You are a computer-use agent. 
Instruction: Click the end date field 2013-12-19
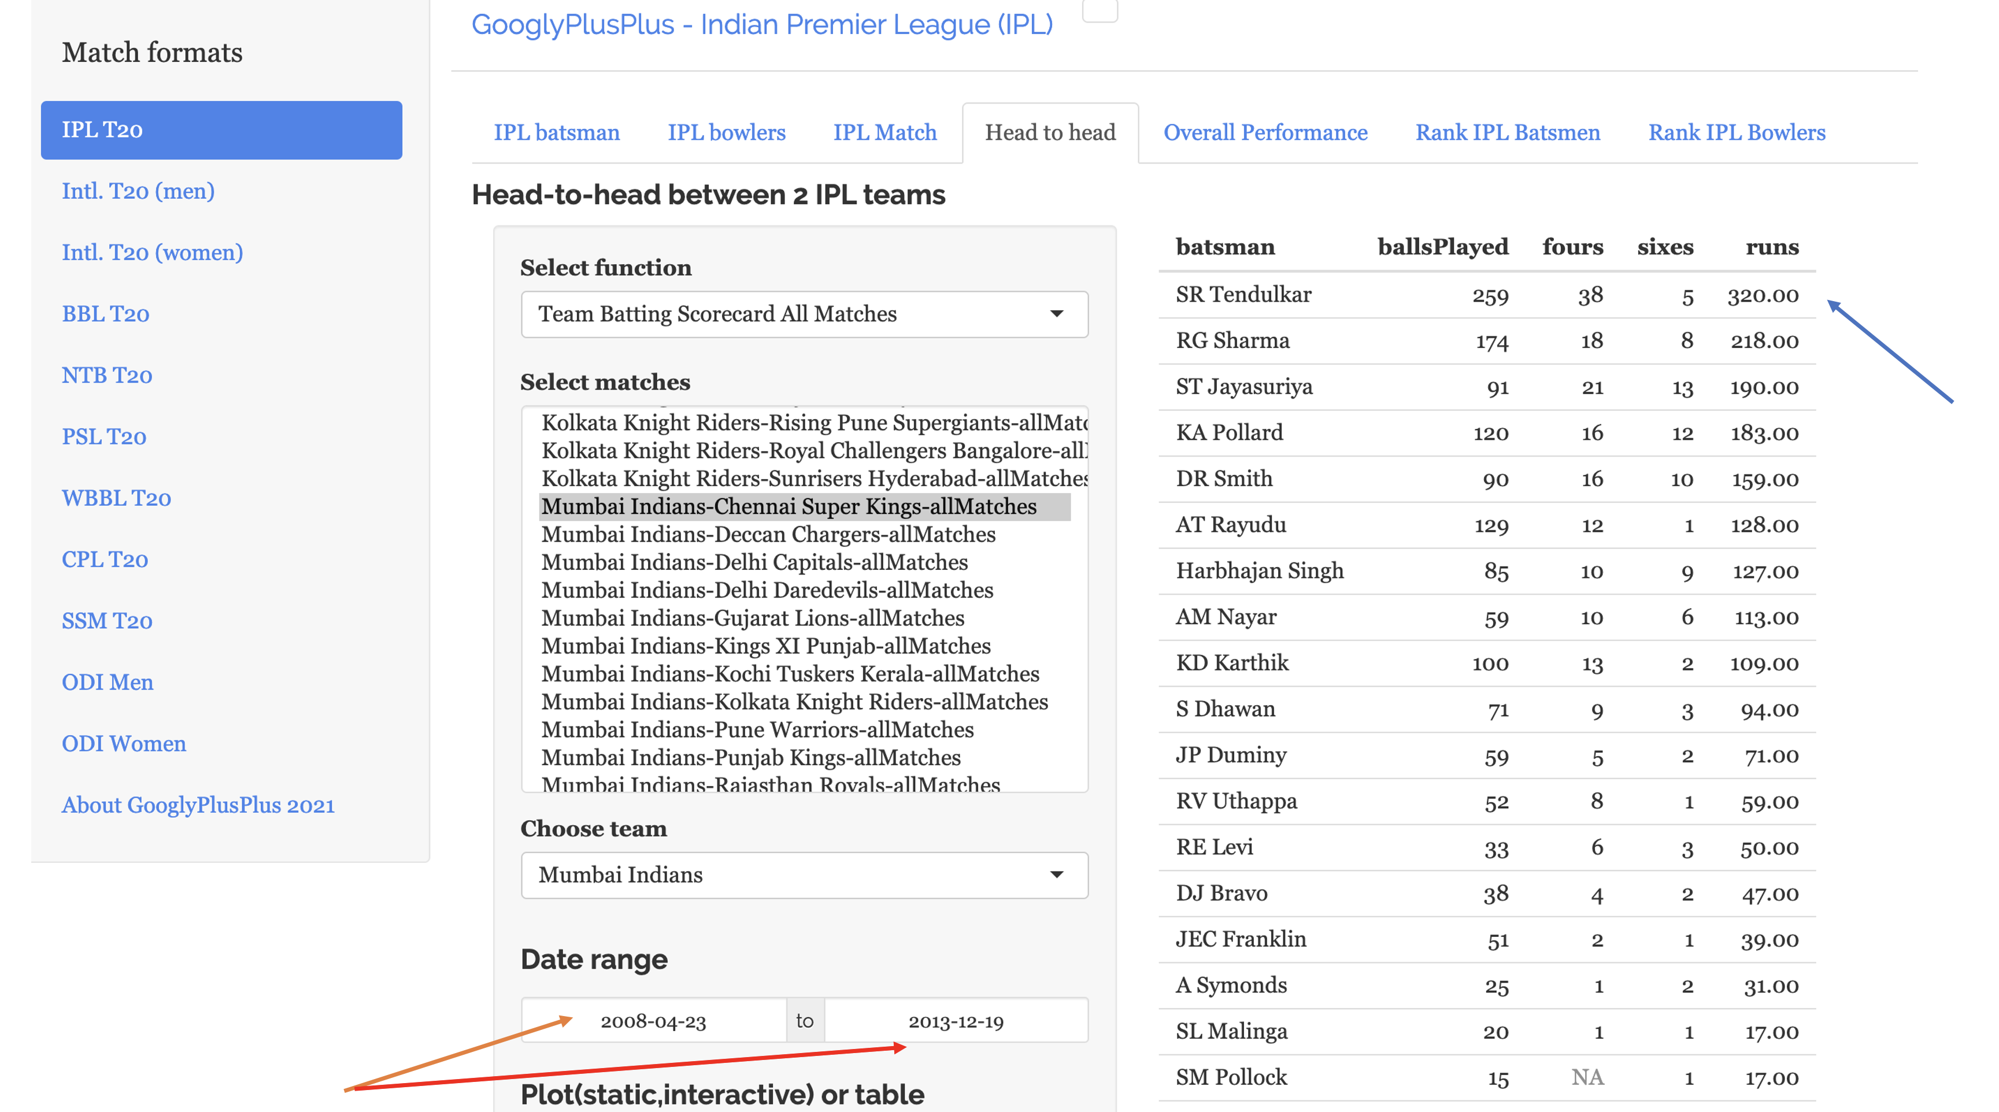[x=956, y=1021]
